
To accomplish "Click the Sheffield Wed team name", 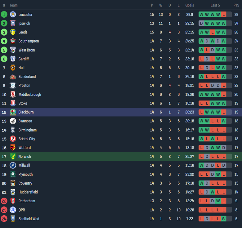I will click(29, 219).
